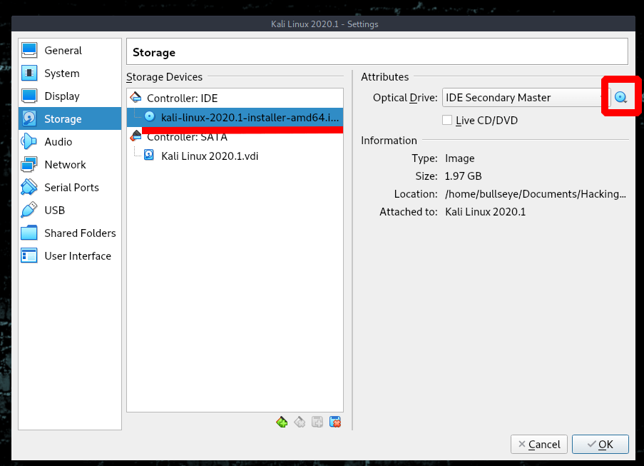The height and width of the screenshot is (466, 644).
Task: Click the Attached to Kali Linux 2020.1 value
Action: tap(486, 212)
